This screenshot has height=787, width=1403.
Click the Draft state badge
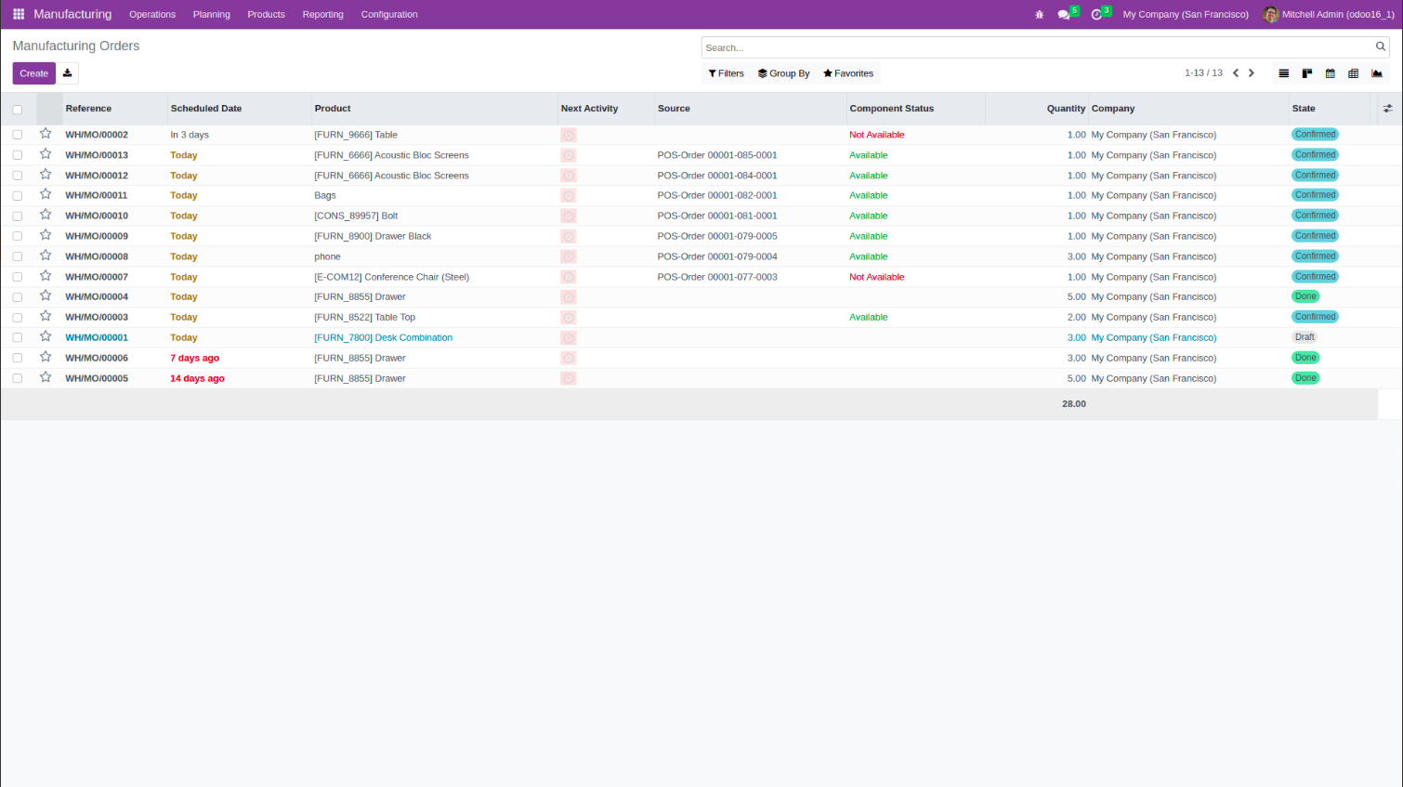pos(1305,337)
